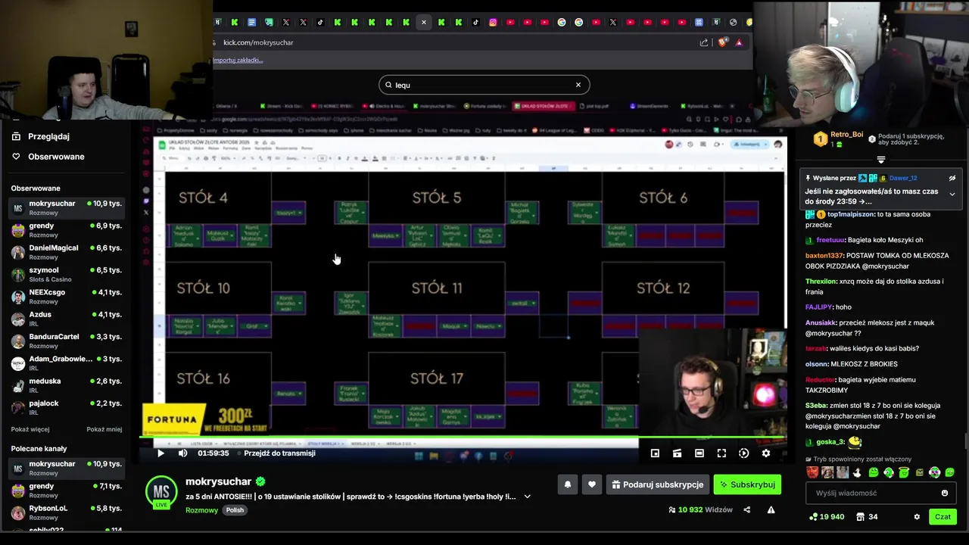Open the player settings gear
This screenshot has height=545, width=969.
765,453
